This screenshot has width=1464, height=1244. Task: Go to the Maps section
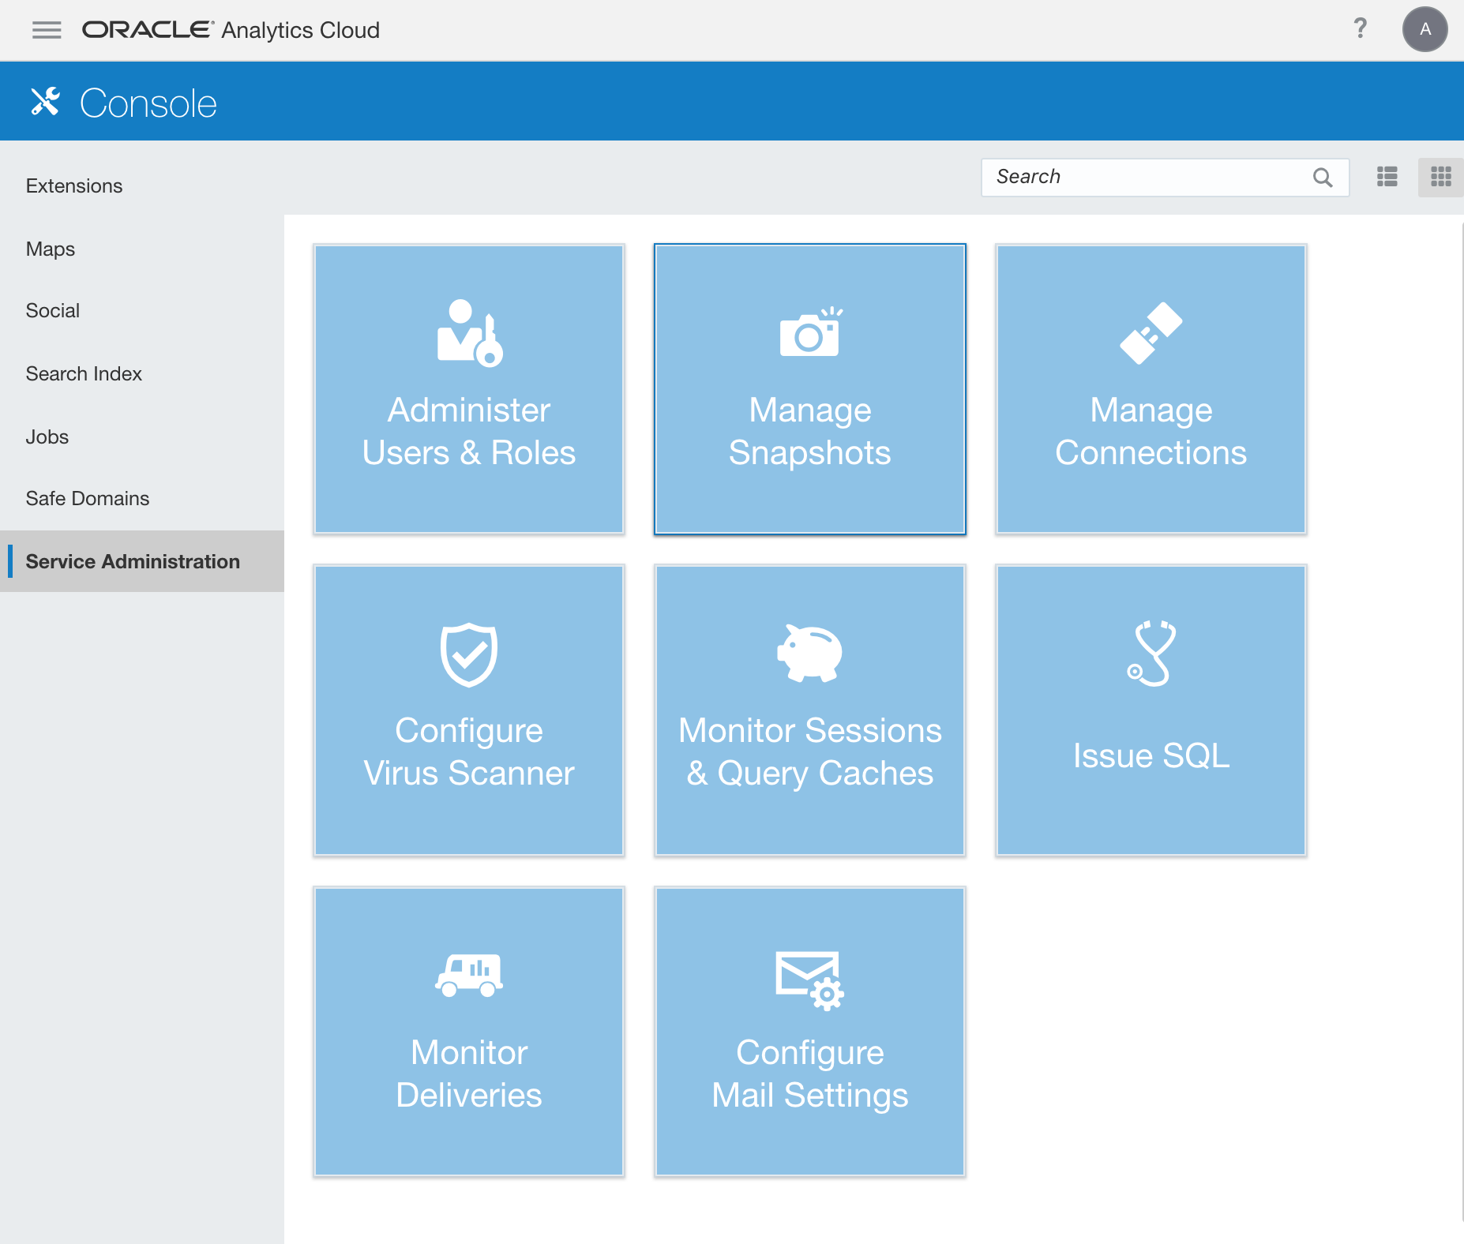point(50,249)
